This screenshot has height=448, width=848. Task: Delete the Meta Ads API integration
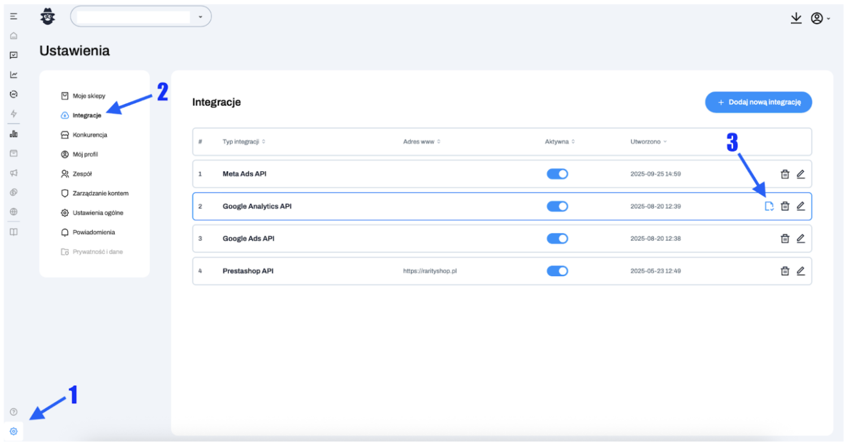point(785,174)
